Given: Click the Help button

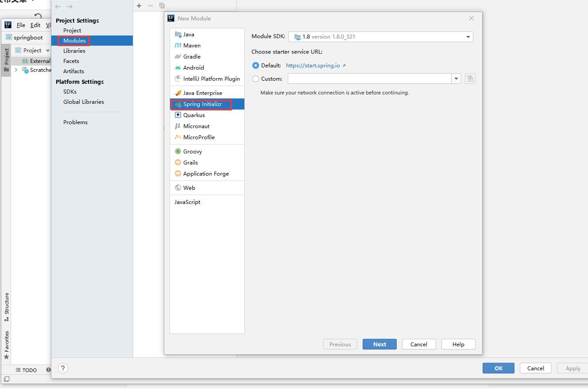Looking at the screenshot, I should coord(458,345).
